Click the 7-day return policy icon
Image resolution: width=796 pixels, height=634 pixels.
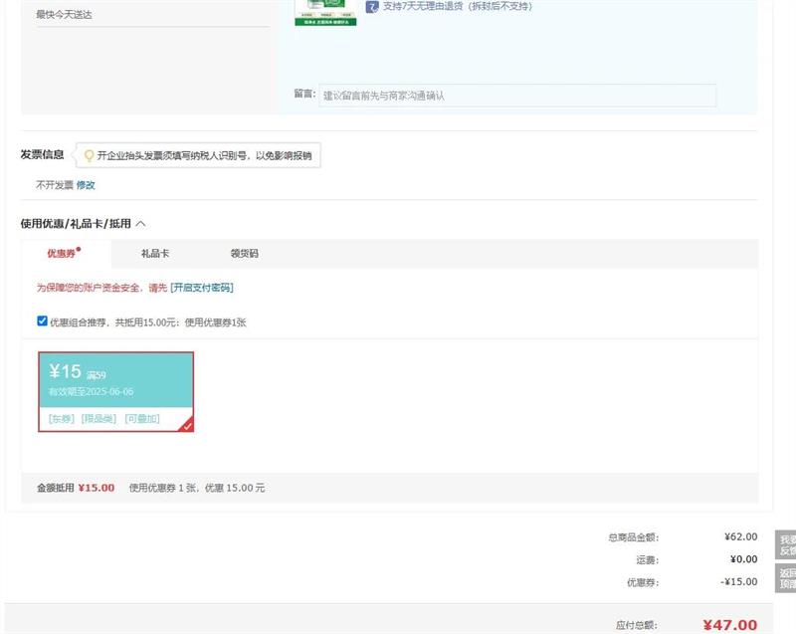click(x=372, y=7)
